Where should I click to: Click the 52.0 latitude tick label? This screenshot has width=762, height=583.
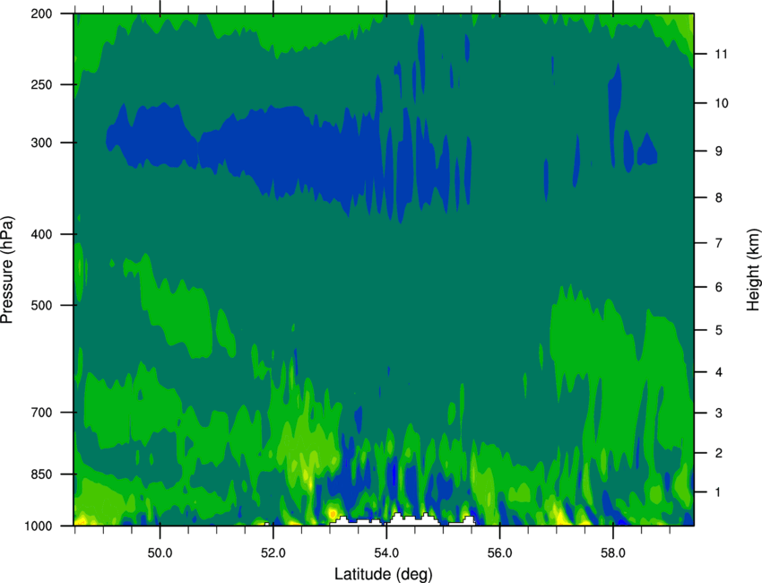pos(273,549)
